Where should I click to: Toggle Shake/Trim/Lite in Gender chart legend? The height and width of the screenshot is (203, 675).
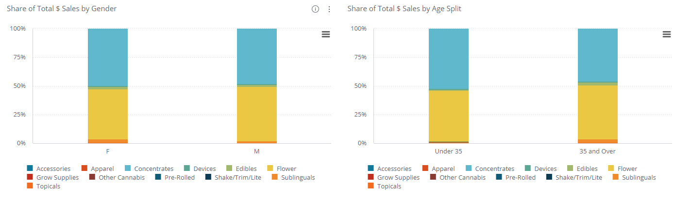(x=237, y=178)
